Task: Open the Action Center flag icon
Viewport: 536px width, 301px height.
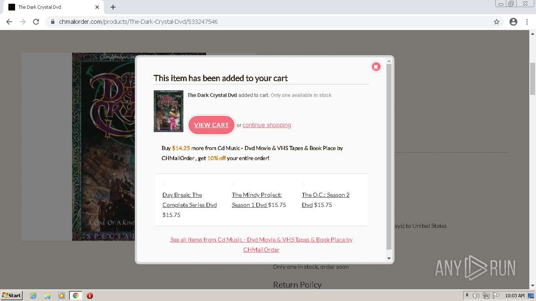Action: click(496, 296)
